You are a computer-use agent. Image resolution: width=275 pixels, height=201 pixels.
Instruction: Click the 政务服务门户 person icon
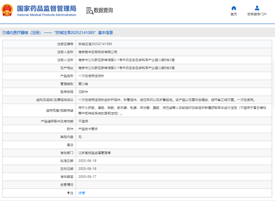[x=257, y=8]
